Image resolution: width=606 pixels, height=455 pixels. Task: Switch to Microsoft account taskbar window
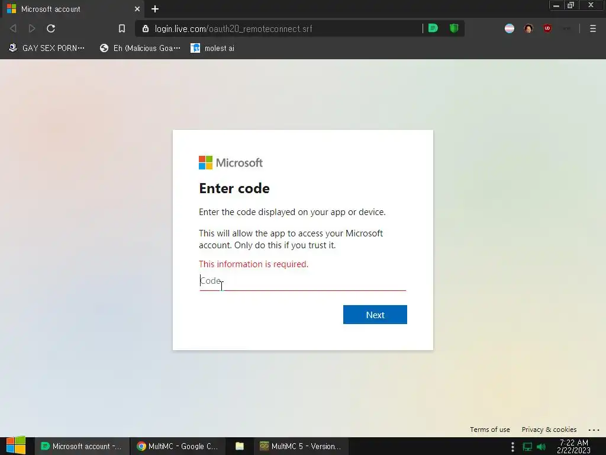click(81, 446)
